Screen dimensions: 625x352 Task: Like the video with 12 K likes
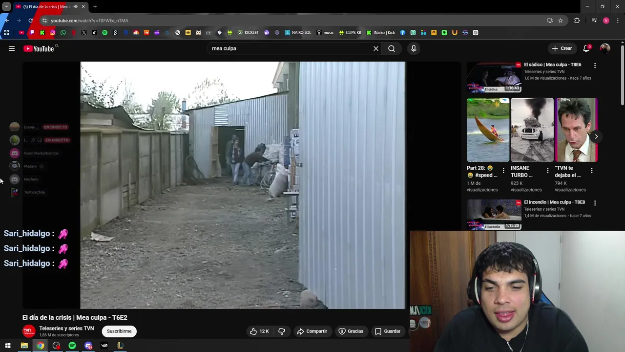[259, 331]
